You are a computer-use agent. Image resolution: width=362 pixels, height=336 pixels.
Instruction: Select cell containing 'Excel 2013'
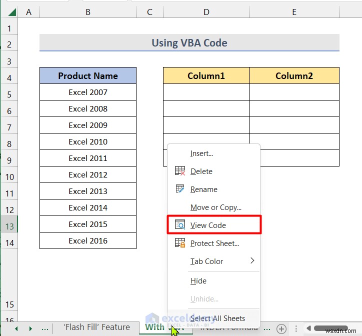(88, 191)
